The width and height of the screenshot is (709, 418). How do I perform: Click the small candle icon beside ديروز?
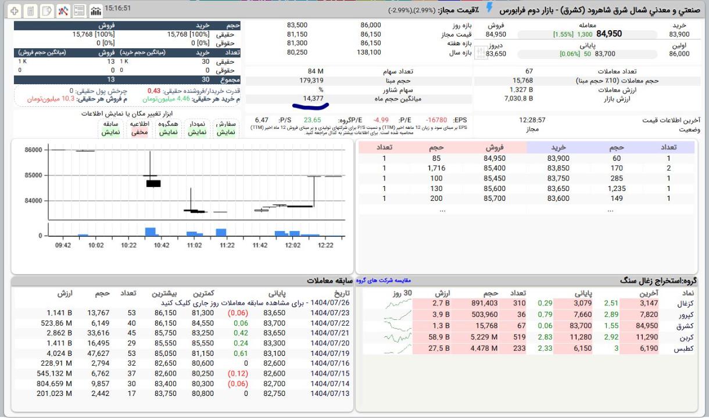click(x=480, y=53)
